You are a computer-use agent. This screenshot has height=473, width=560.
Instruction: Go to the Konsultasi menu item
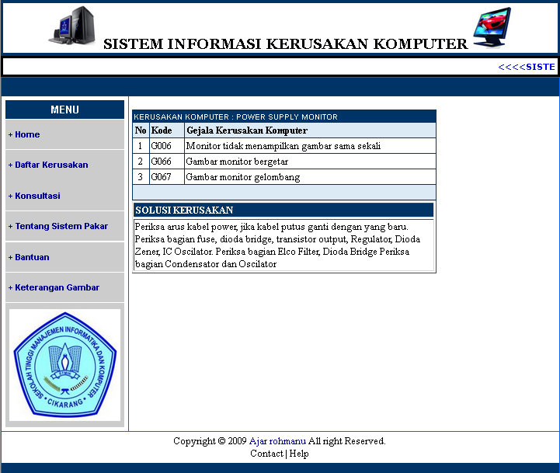34,196
